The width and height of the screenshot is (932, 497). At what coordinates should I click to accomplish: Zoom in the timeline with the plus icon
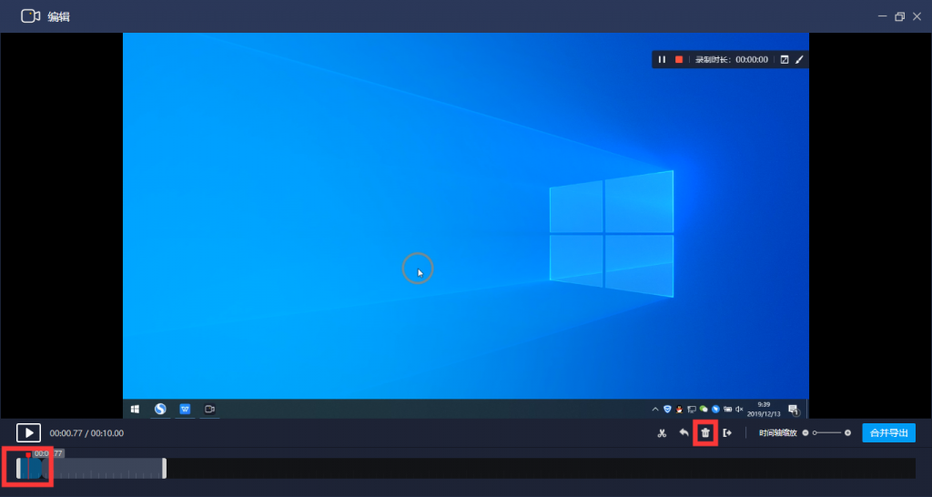pyautogui.click(x=847, y=432)
